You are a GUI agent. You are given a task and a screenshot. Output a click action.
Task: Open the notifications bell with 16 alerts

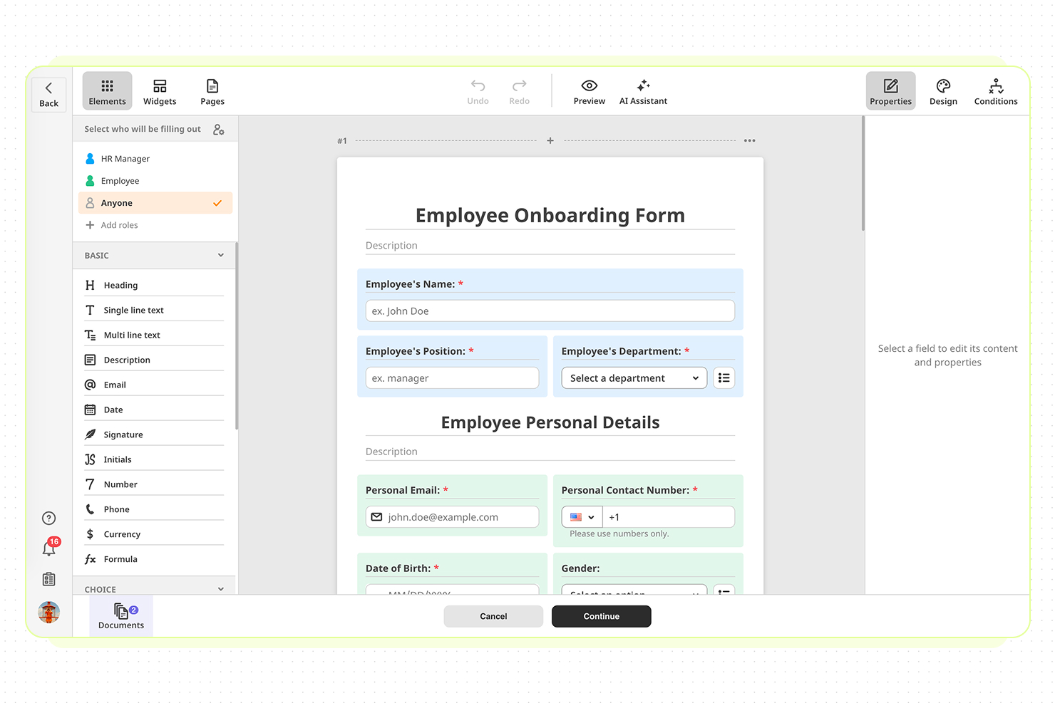point(48,547)
